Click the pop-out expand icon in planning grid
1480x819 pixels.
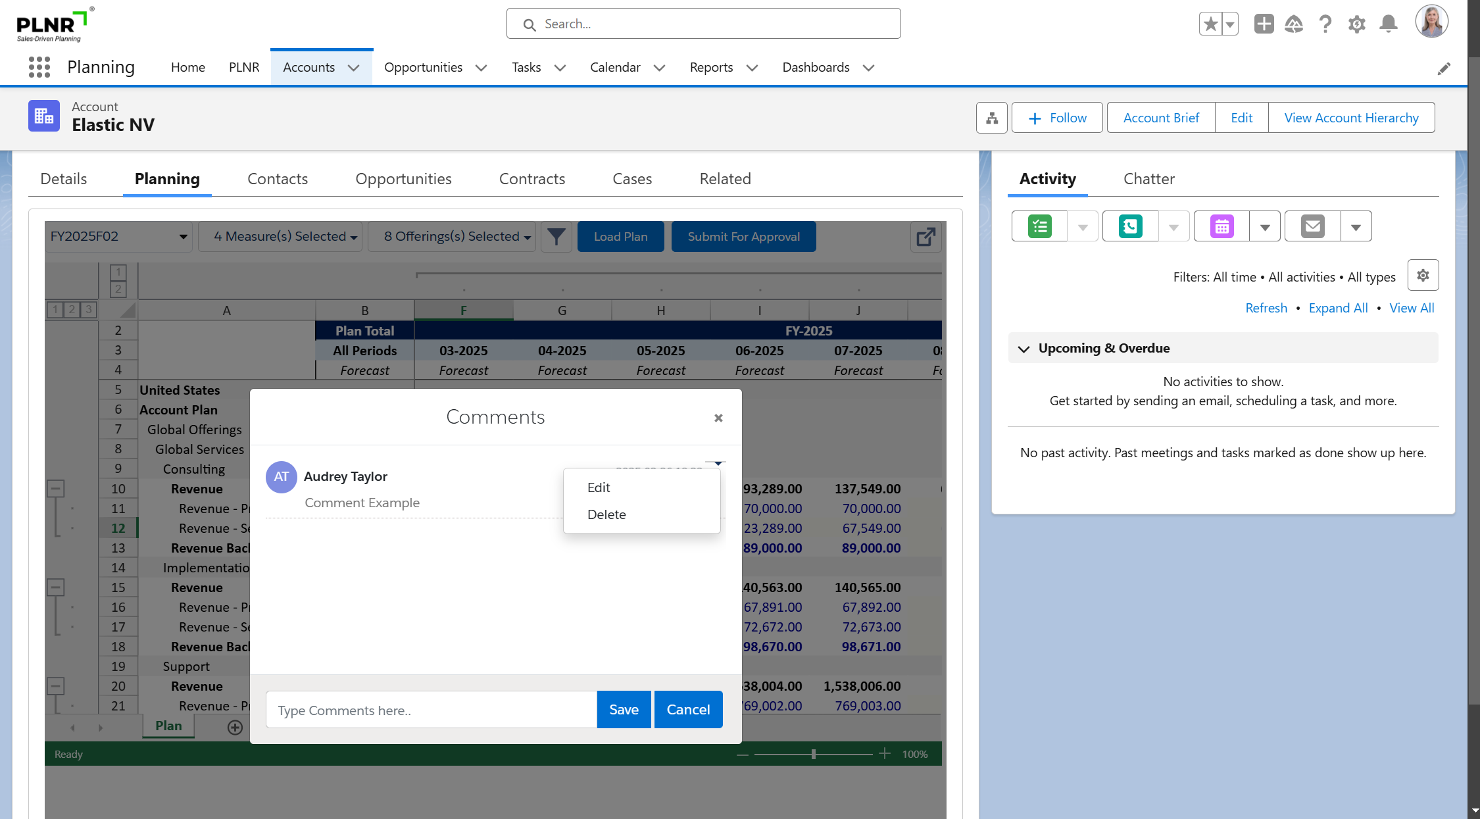[925, 237]
